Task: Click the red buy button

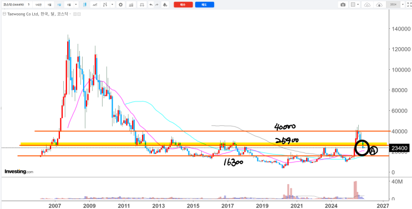Action: point(183,5)
